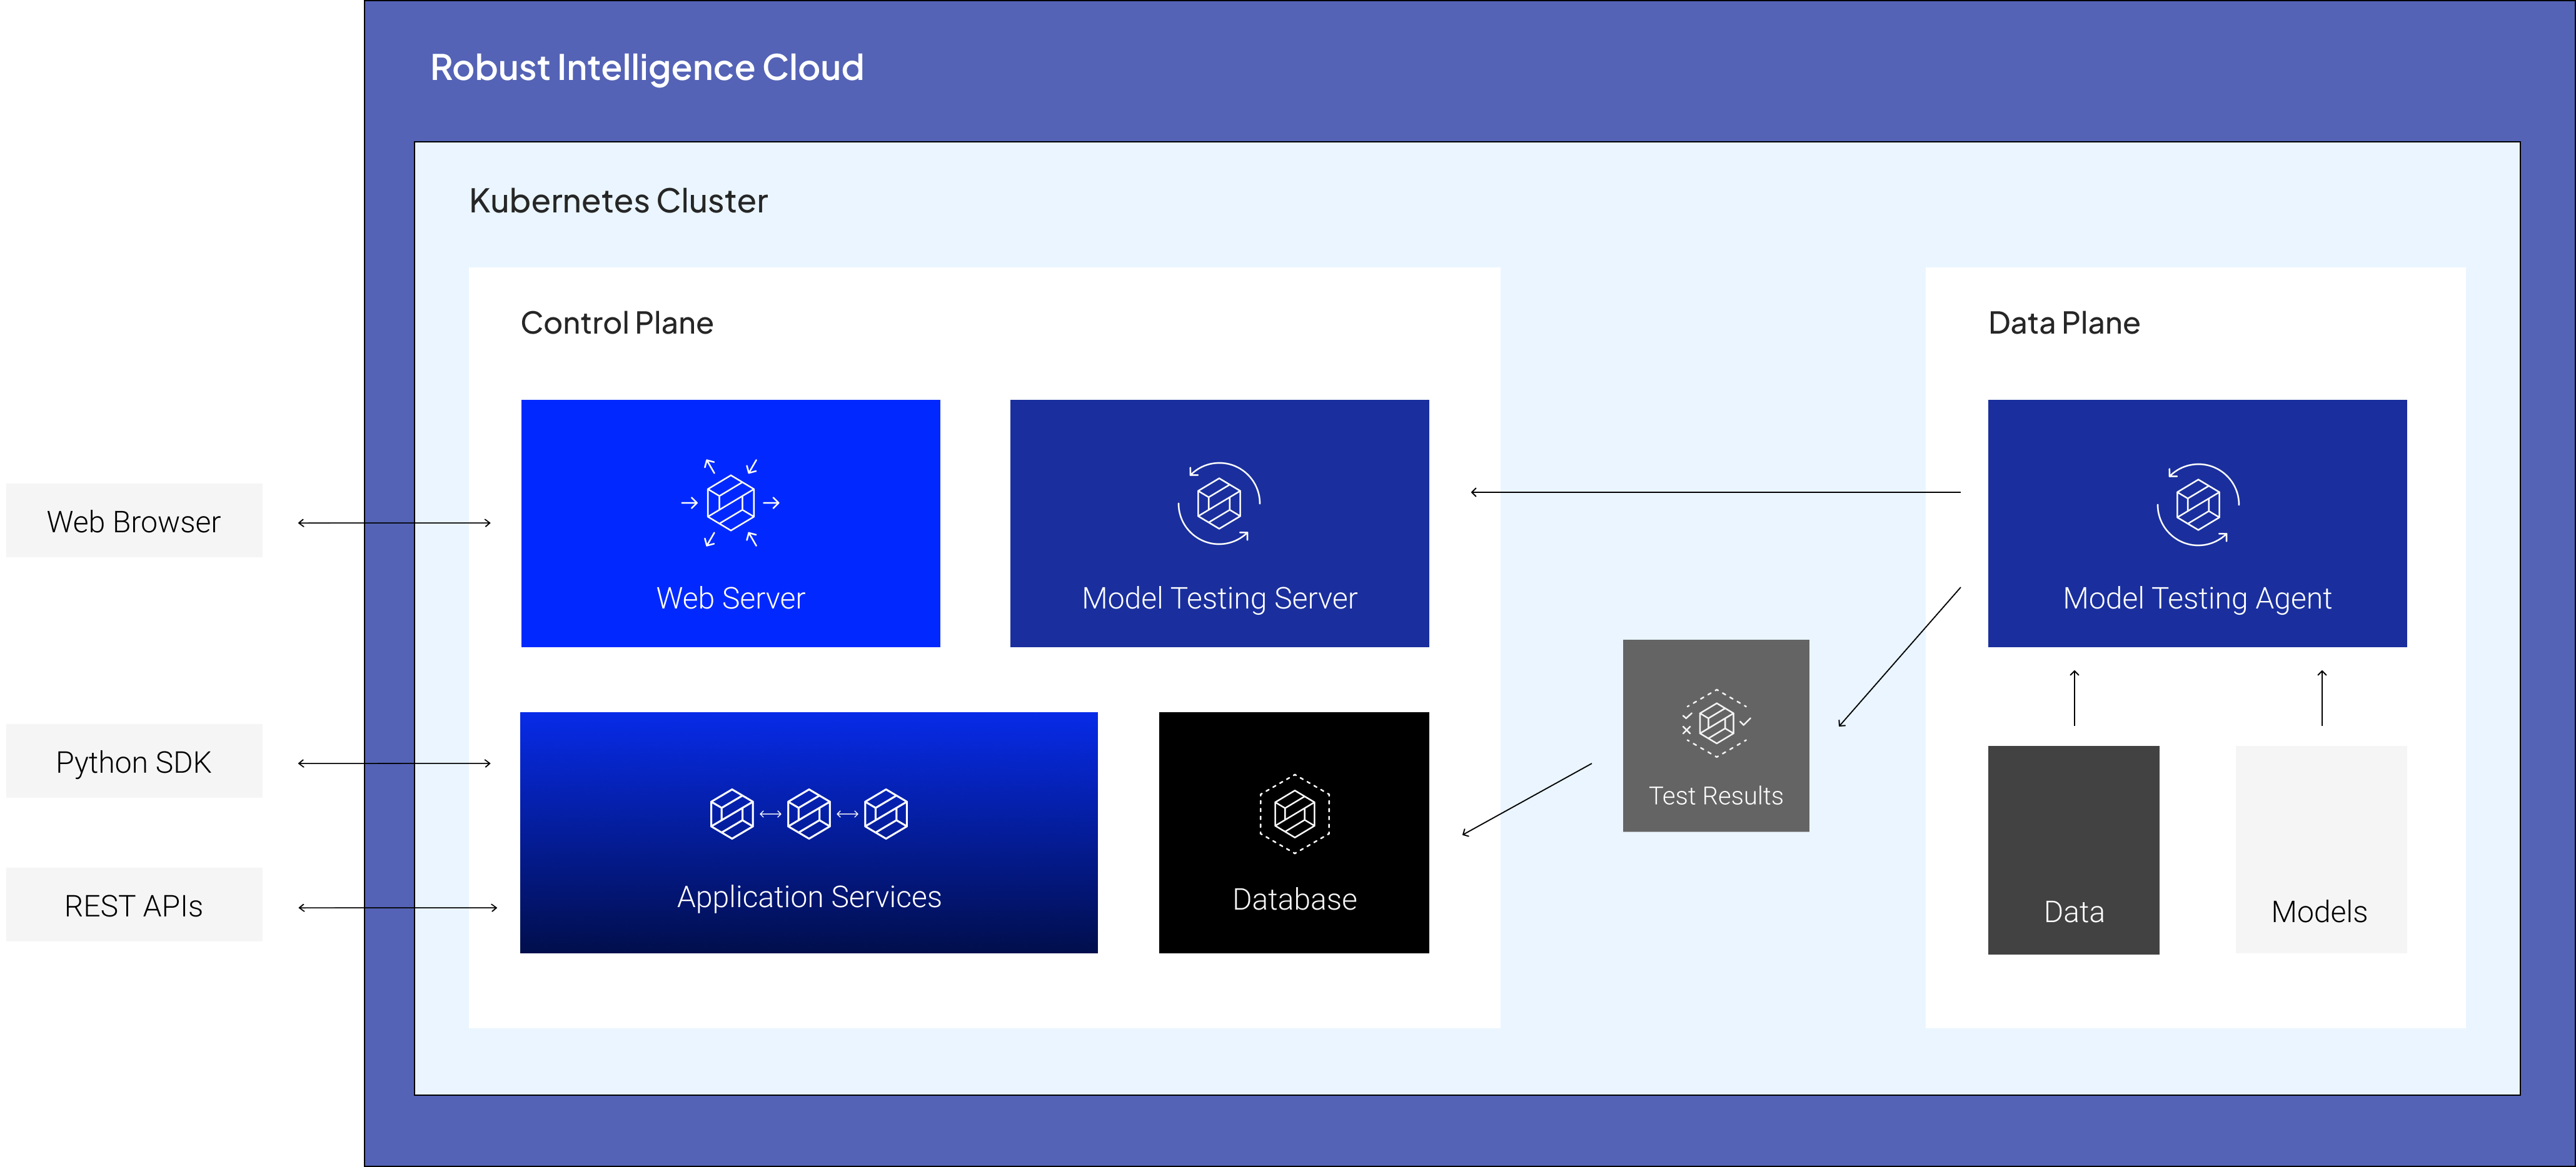Screen dimensions: 2576x1167
Task: Click the Test Results label
Action: (1716, 795)
